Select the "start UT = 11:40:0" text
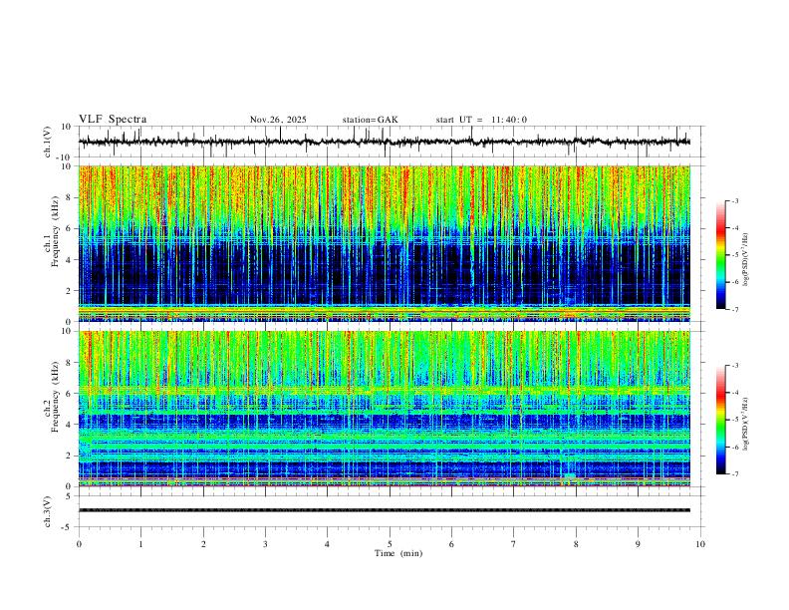 [481, 120]
